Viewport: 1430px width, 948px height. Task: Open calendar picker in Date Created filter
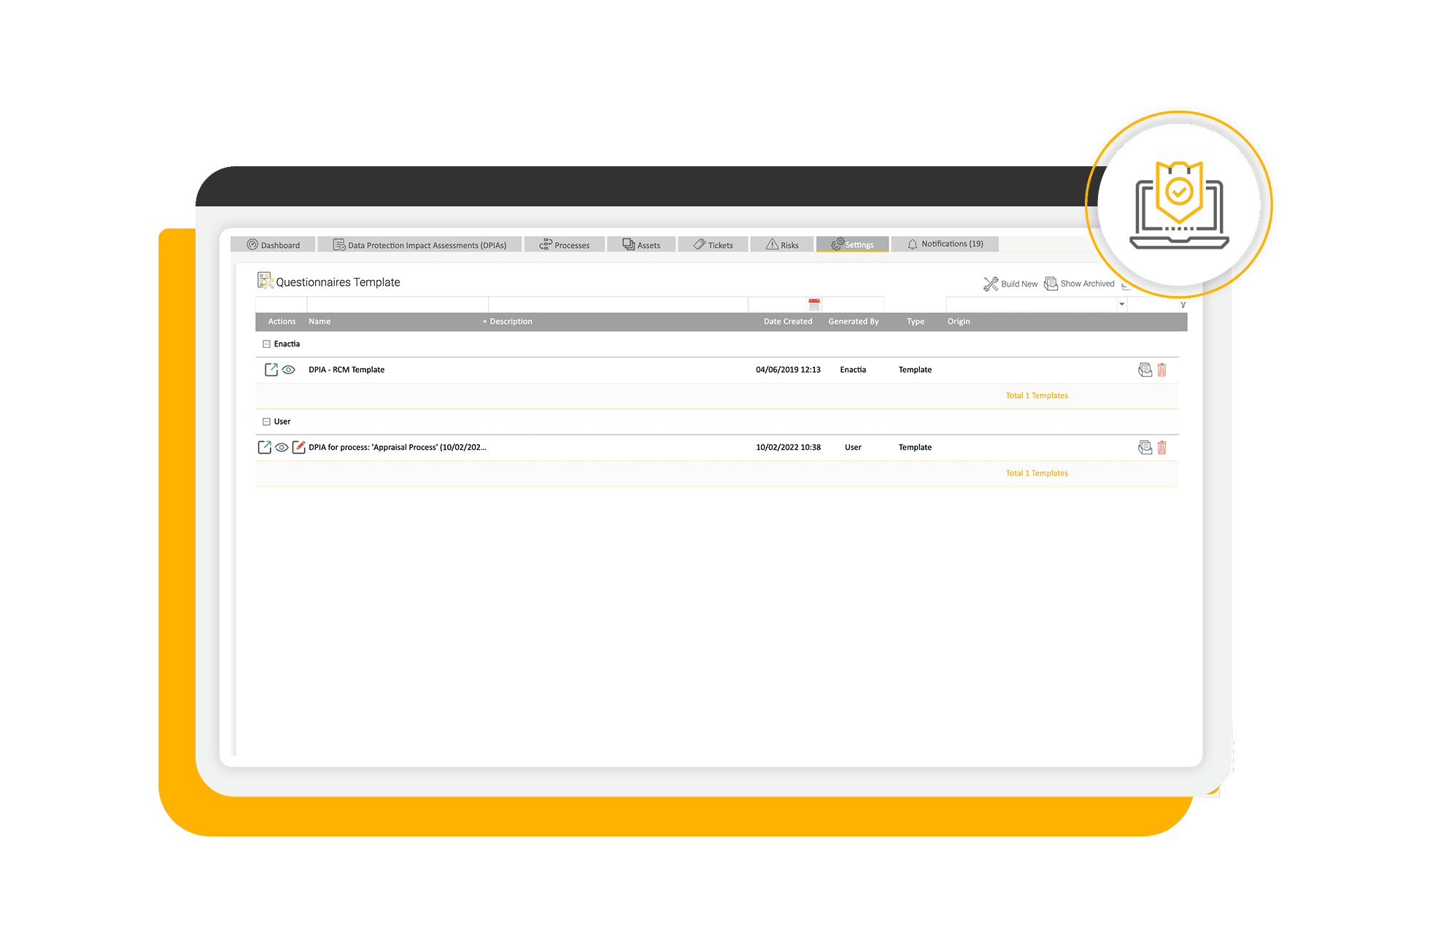coord(814,304)
